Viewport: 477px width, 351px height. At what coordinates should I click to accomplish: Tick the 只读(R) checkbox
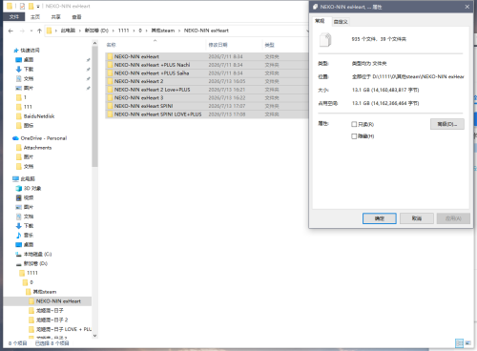(x=354, y=124)
